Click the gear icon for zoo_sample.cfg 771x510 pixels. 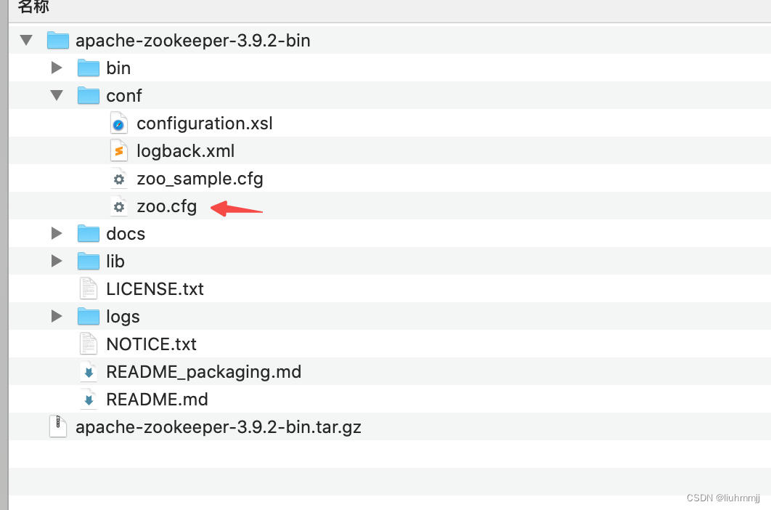118,178
